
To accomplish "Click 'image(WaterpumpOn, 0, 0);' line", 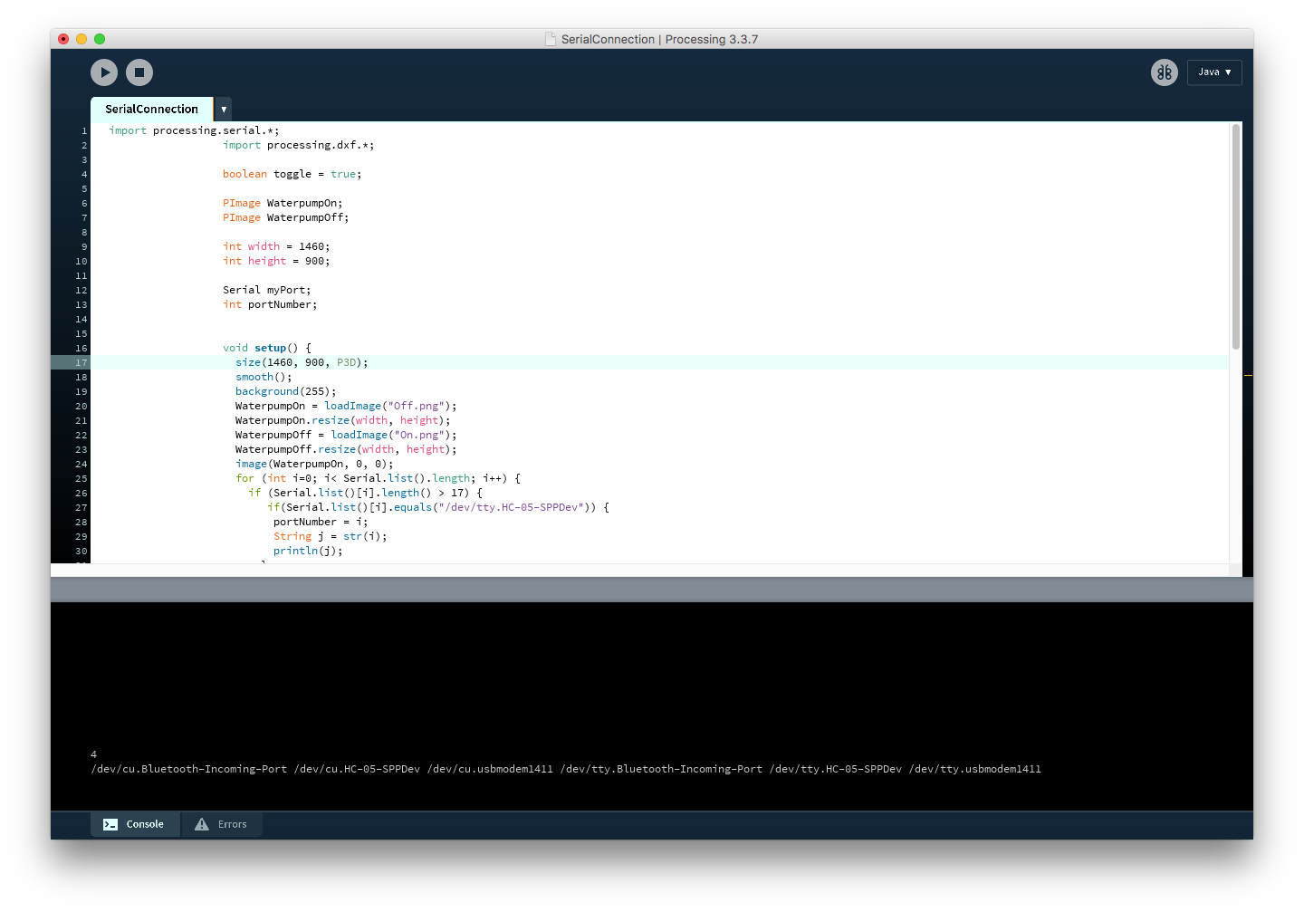I will 314,464.
